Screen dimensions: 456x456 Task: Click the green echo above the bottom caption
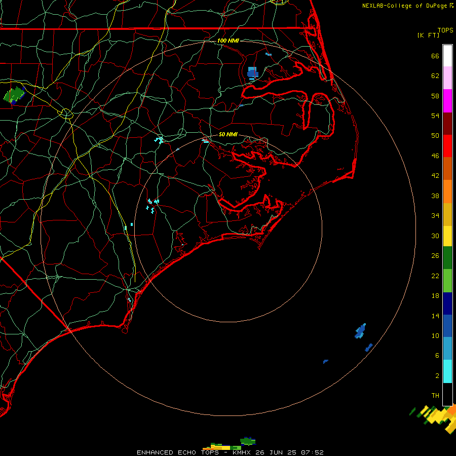(x=248, y=441)
